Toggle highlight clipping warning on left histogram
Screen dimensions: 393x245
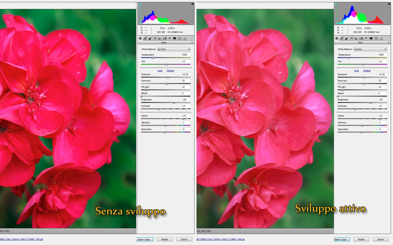(x=191, y=4)
